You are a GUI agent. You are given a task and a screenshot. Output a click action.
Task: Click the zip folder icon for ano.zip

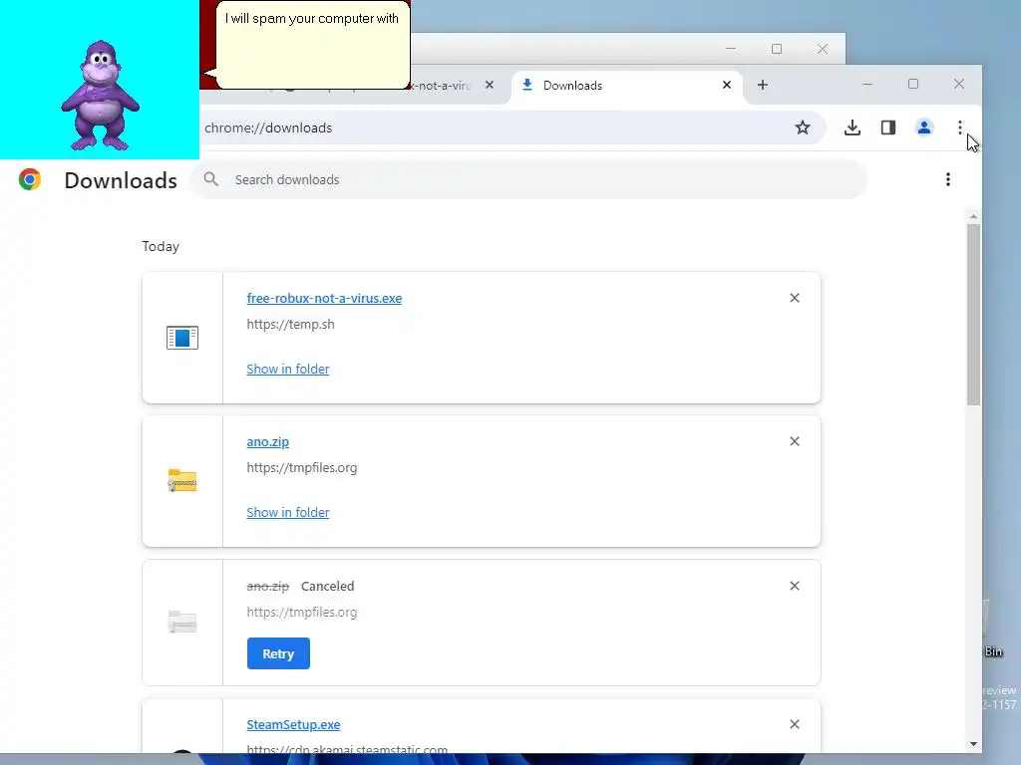click(x=182, y=481)
